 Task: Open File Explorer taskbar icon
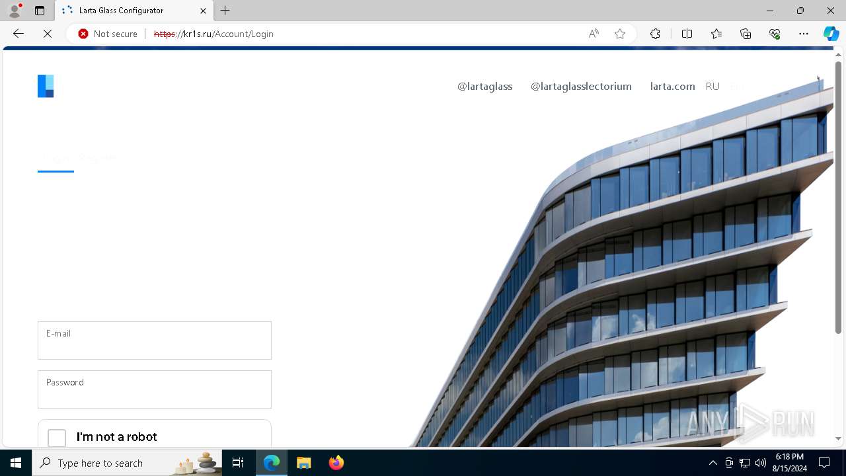304,463
